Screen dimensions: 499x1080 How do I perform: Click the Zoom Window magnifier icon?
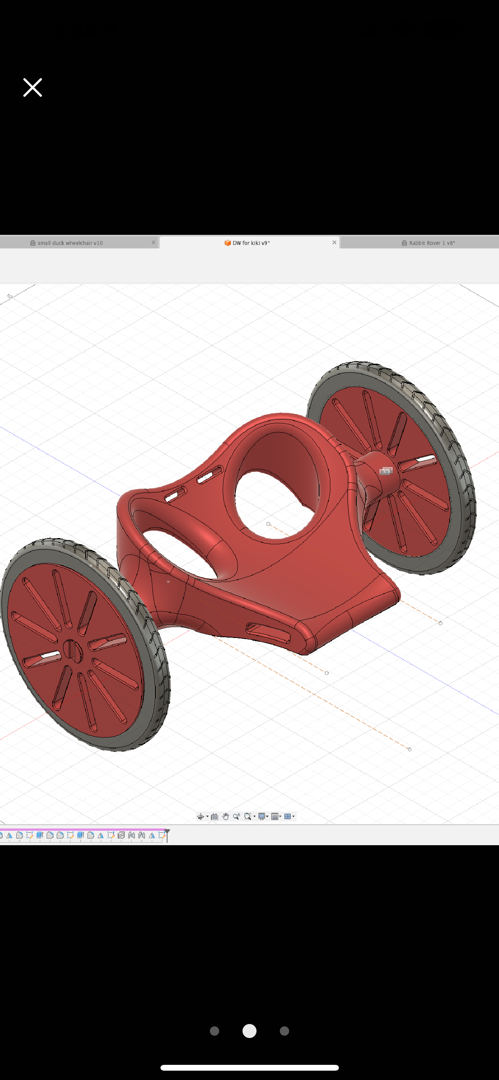[247, 816]
